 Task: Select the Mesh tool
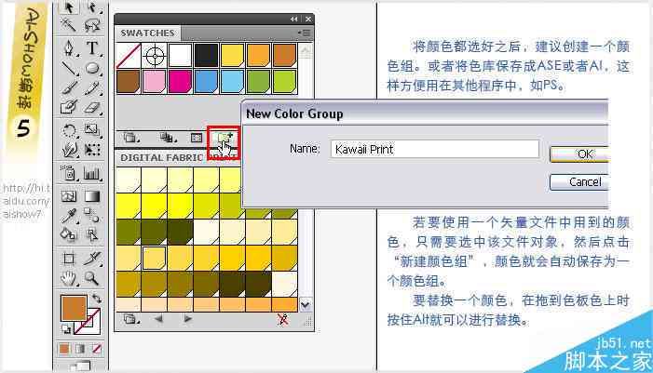(69, 196)
